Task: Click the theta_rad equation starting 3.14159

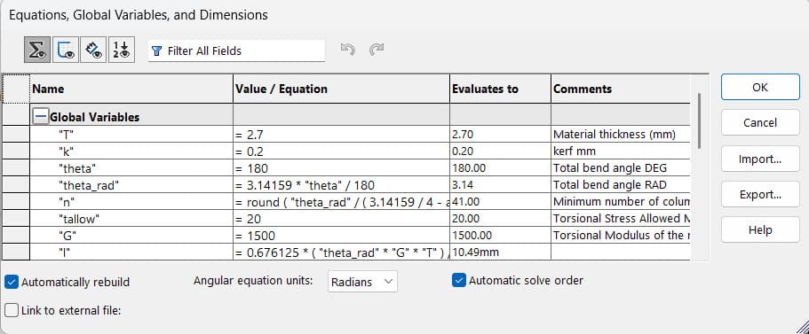Action: 341,185
